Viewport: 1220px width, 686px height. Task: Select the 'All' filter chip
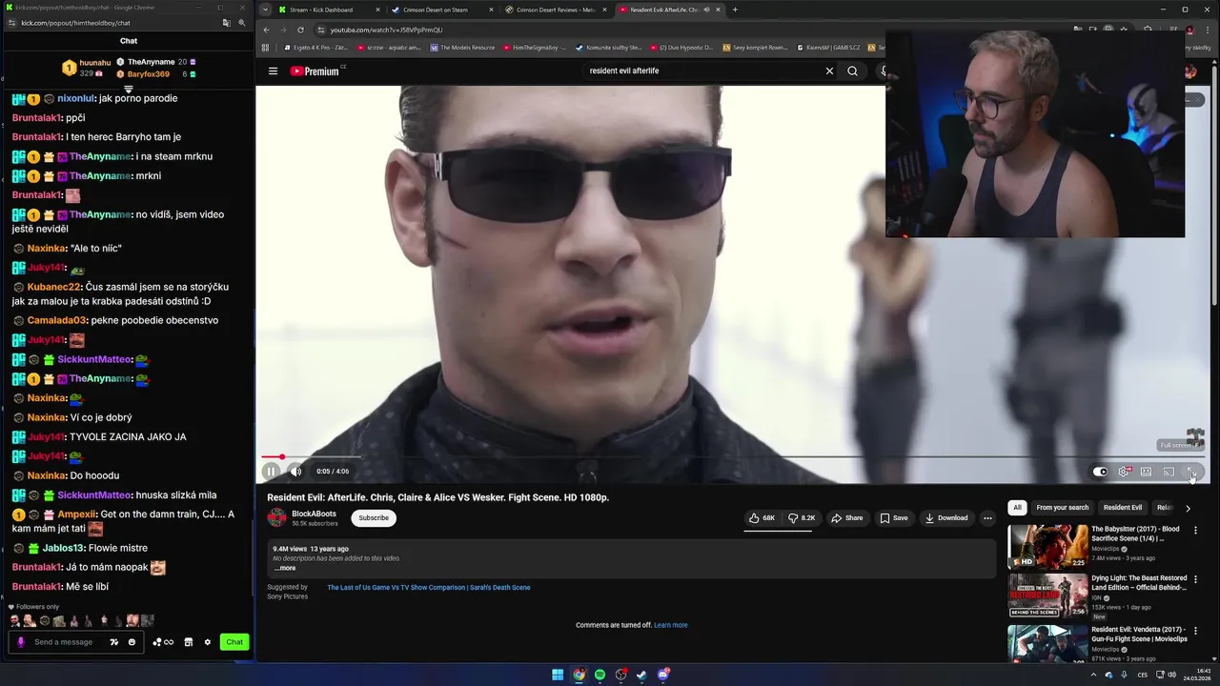click(1017, 508)
